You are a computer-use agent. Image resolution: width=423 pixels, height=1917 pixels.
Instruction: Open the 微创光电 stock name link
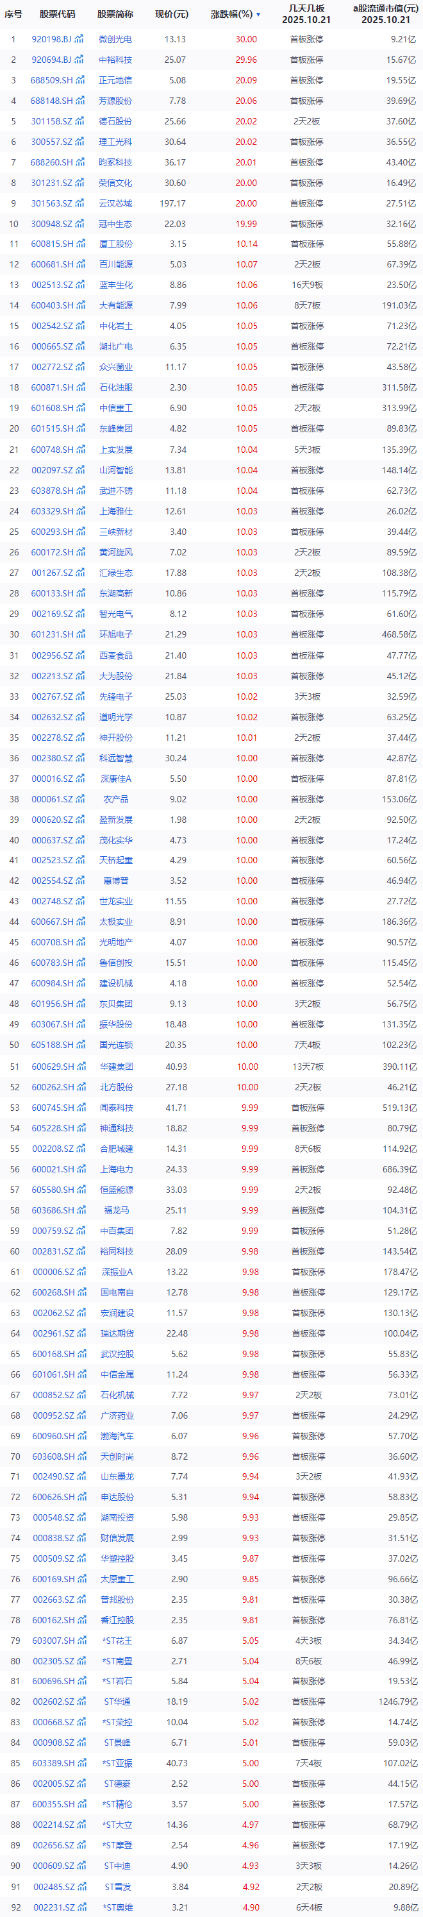(115, 38)
